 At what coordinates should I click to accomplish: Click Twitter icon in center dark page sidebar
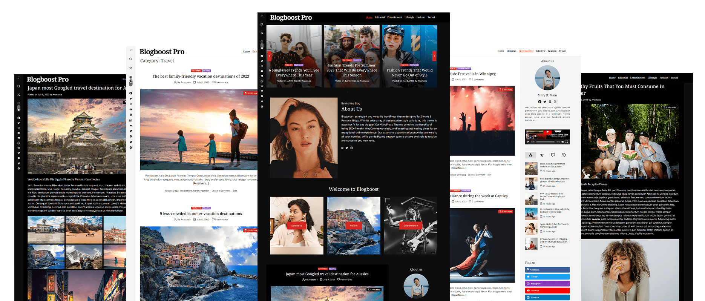(262, 61)
